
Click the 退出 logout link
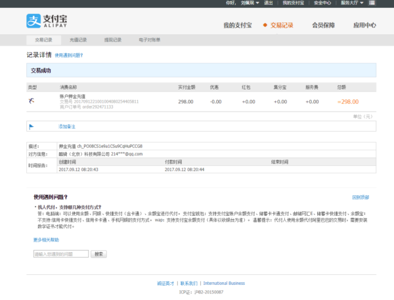(x=268, y=3)
